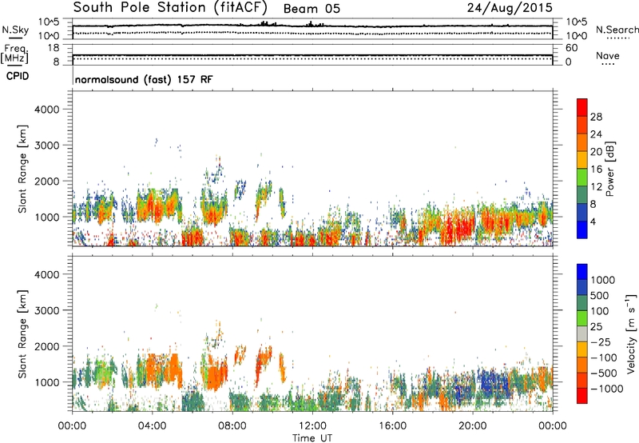
Task: Click the 'N.Search' legend label
Action: click(x=617, y=30)
